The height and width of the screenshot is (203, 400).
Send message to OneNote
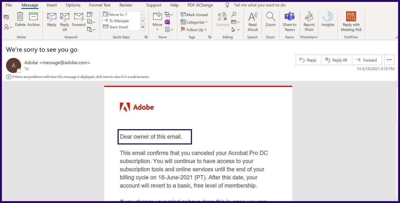[x=167, y=22]
